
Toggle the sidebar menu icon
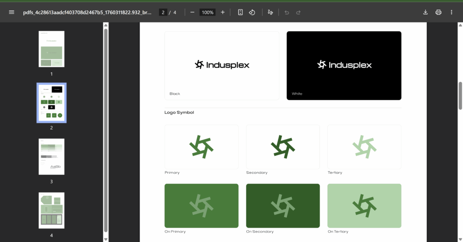pos(12,12)
